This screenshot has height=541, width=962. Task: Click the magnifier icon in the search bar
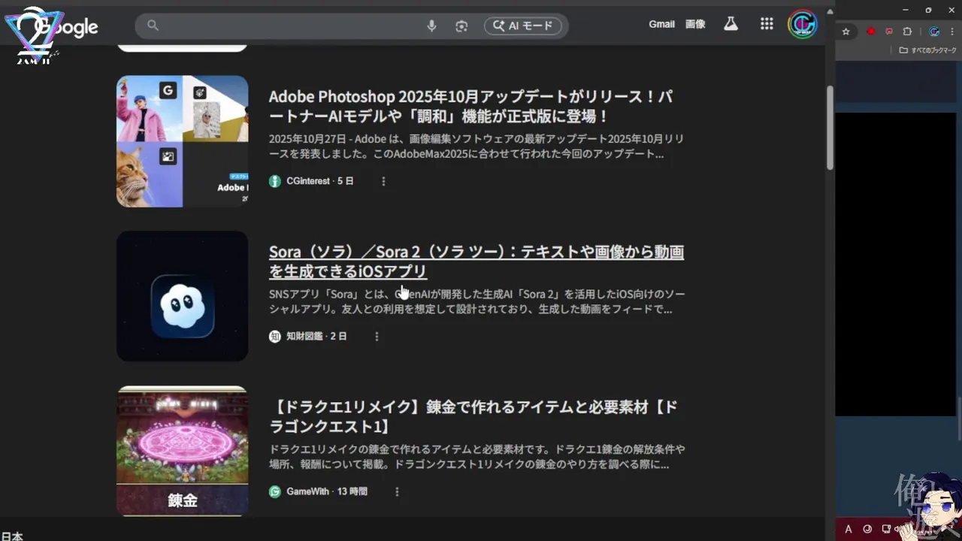tap(153, 26)
